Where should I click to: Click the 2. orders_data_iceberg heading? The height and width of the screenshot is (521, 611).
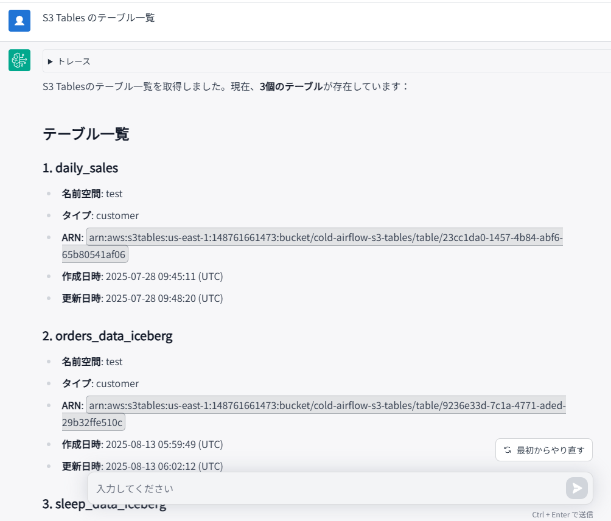(x=108, y=336)
